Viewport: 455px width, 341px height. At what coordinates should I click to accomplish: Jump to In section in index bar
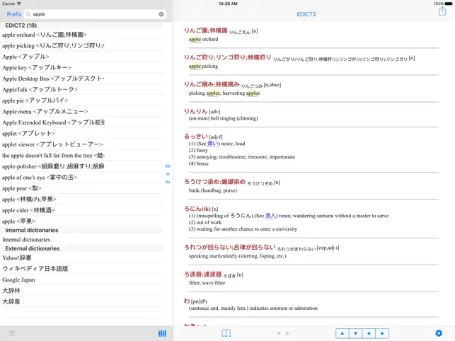point(168,174)
